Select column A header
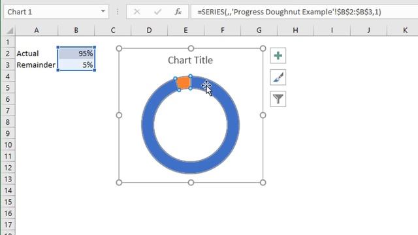The height and width of the screenshot is (235, 418). point(37,31)
